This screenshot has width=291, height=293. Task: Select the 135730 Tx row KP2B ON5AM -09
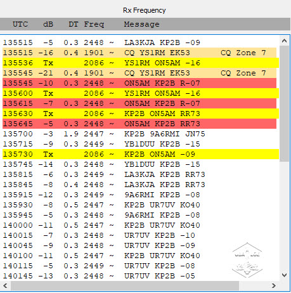(141, 154)
